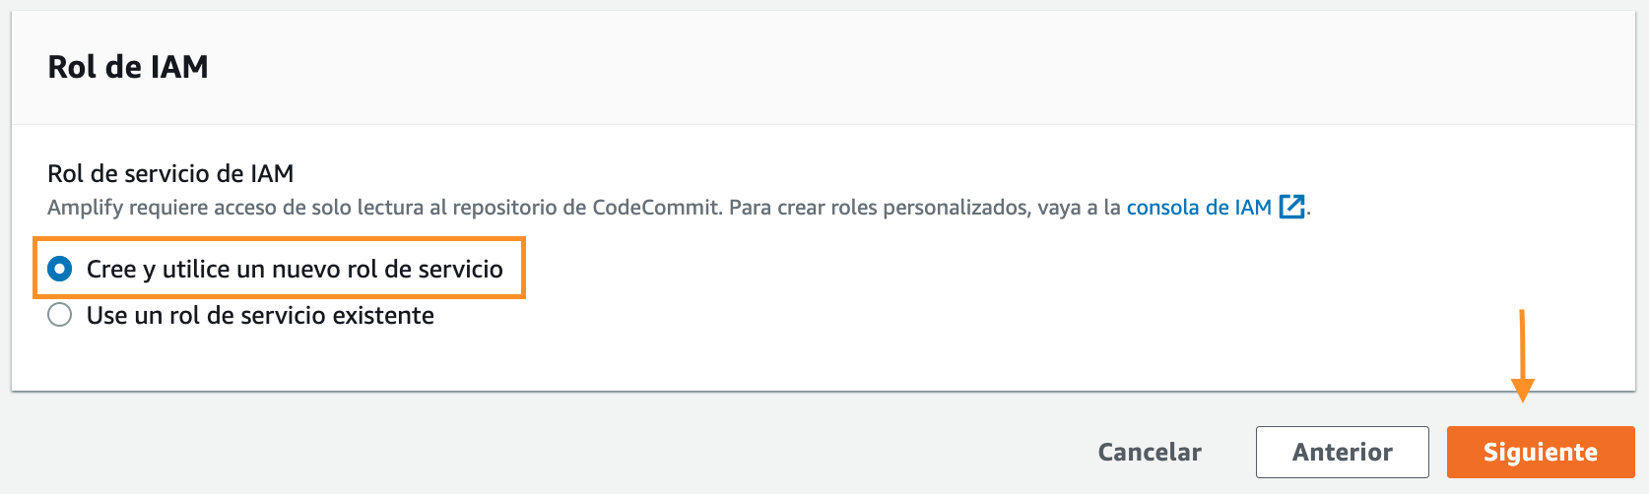The height and width of the screenshot is (494, 1649).
Task: Click the word "CodeCommit" in the description
Action: pyautogui.click(x=656, y=208)
